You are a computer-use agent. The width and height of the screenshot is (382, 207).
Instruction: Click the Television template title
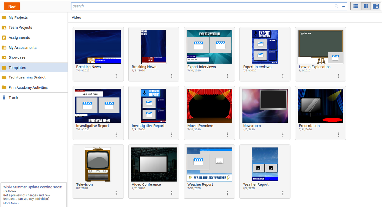(x=85, y=184)
